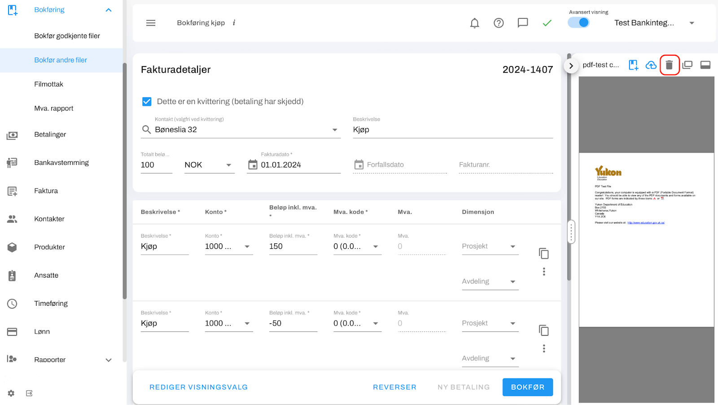Open document in new window icon
Viewport: 718px width, 405px height.
pyautogui.click(x=687, y=65)
